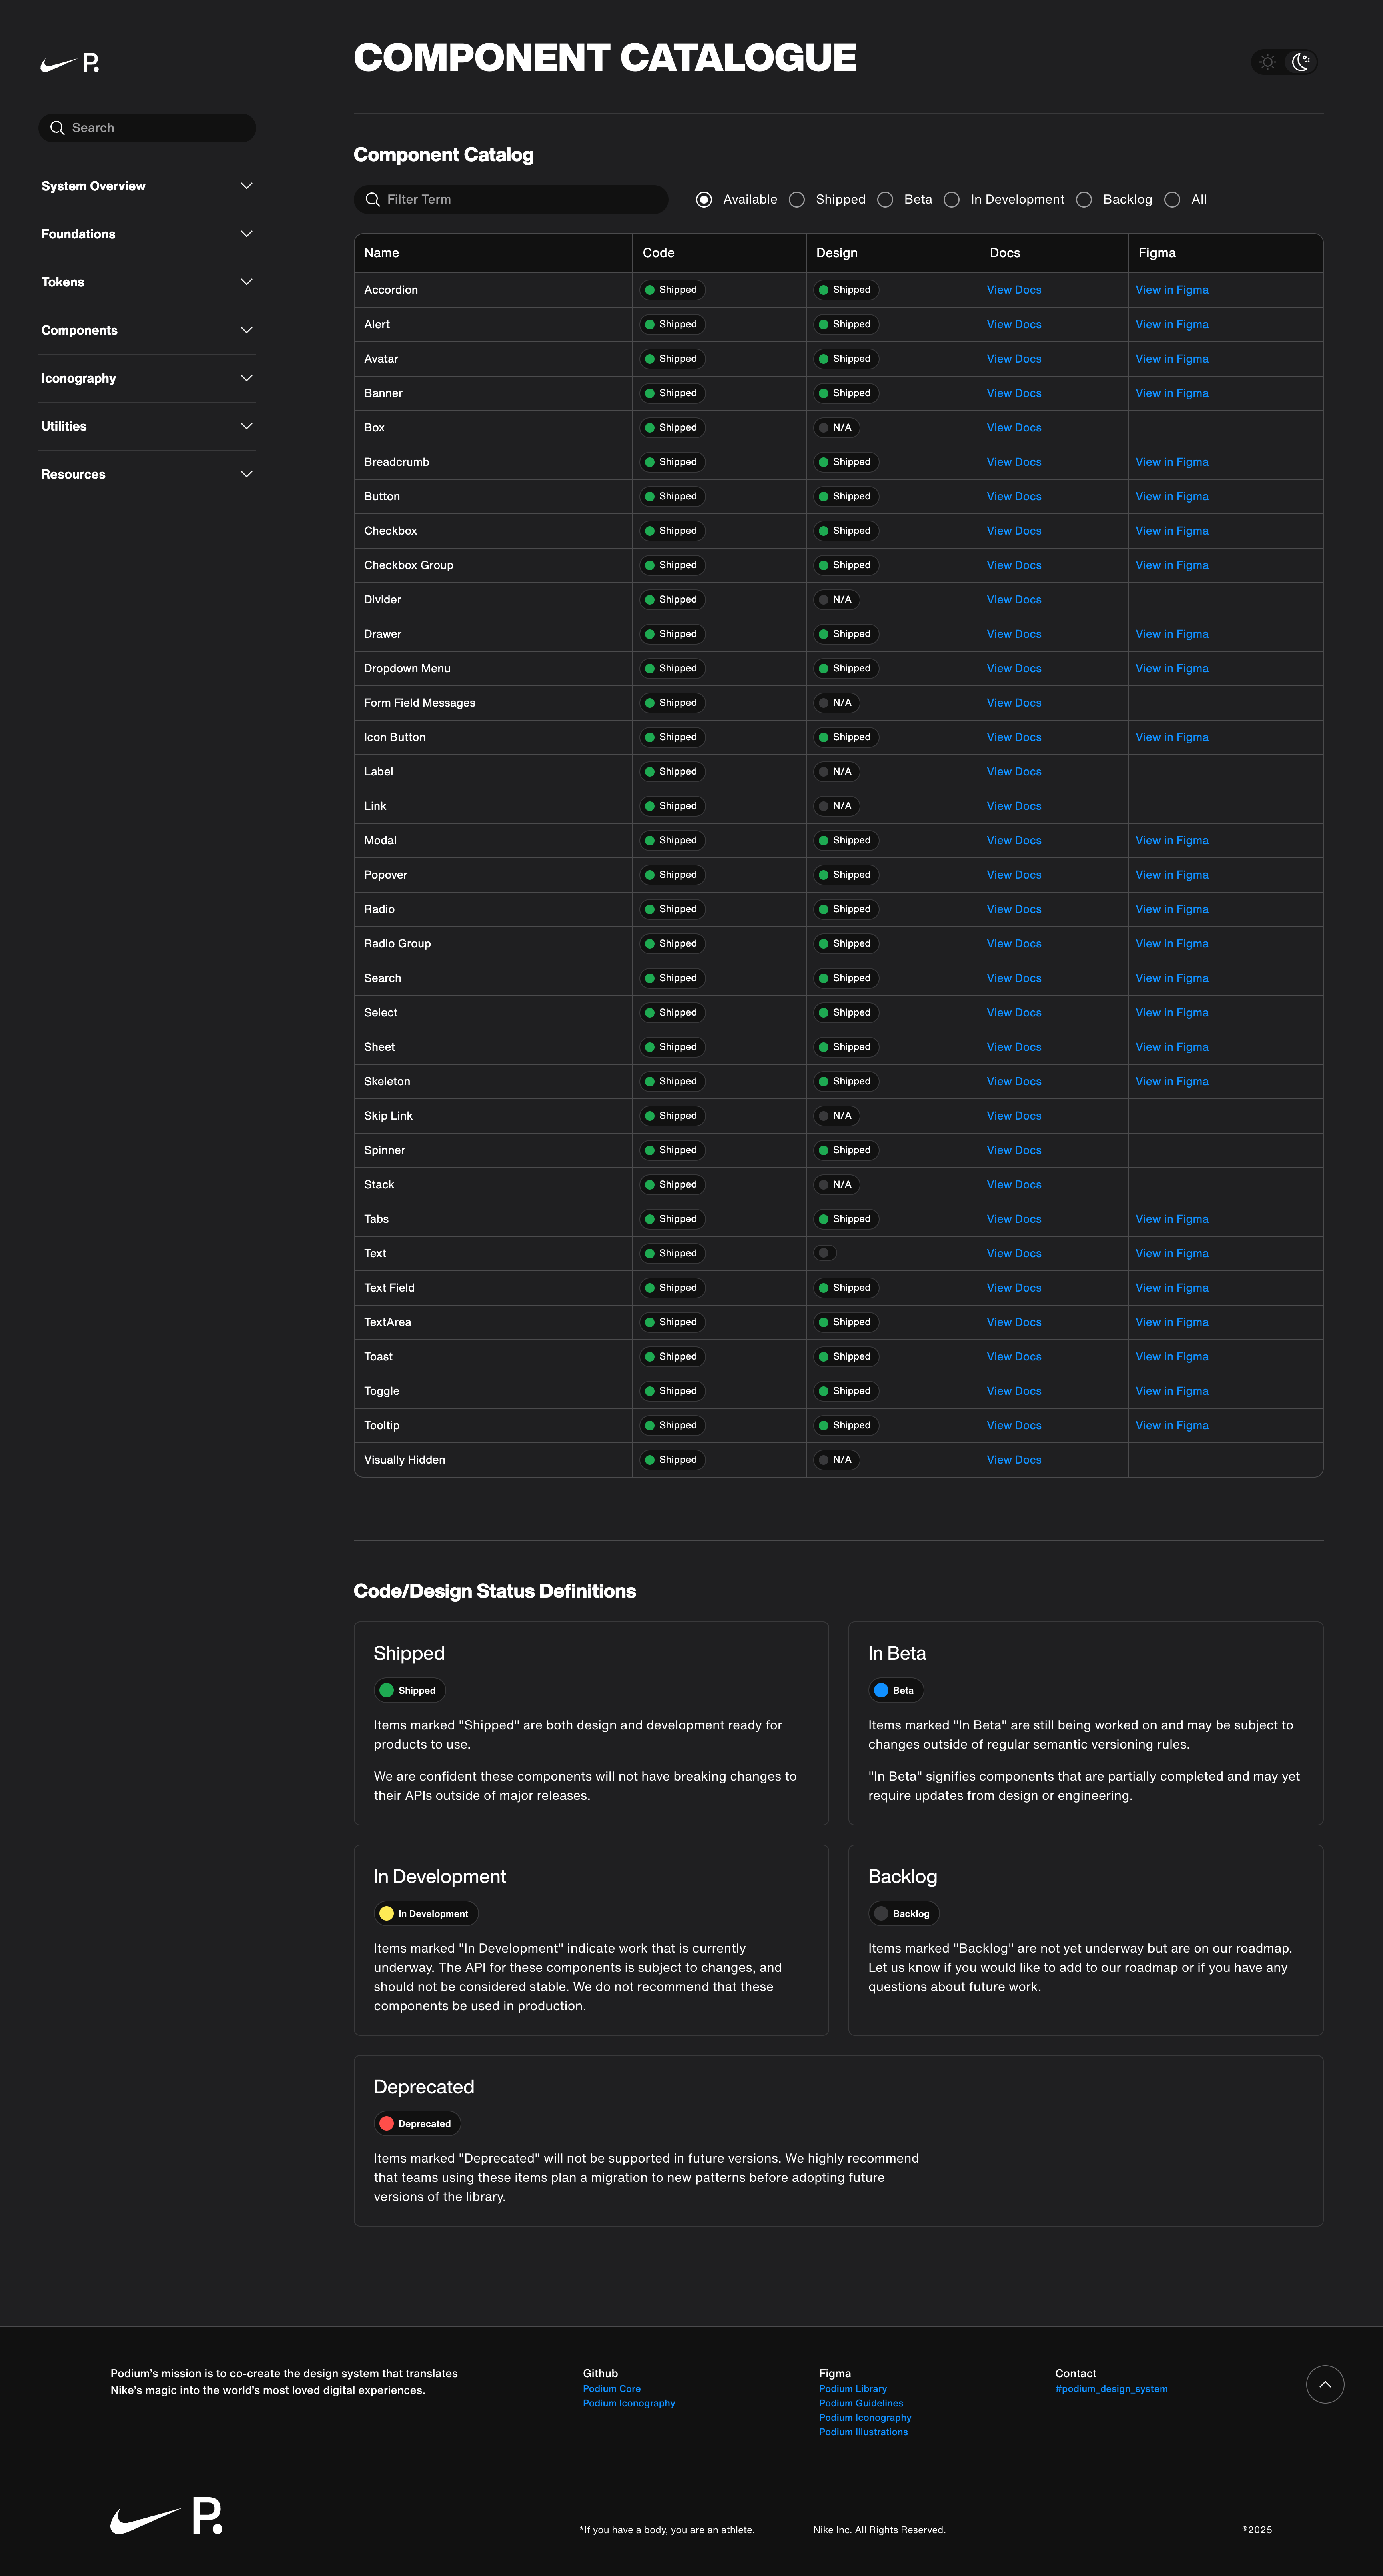Open View Docs for Accordion
The width and height of the screenshot is (1383, 2576).
click(1014, 290)
